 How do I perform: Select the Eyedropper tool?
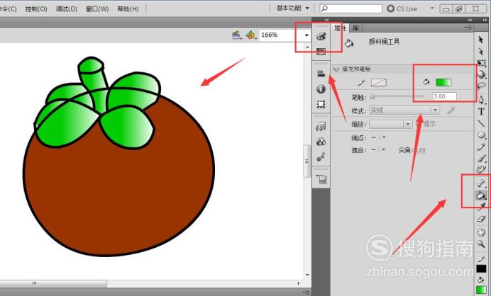(482, 207)
